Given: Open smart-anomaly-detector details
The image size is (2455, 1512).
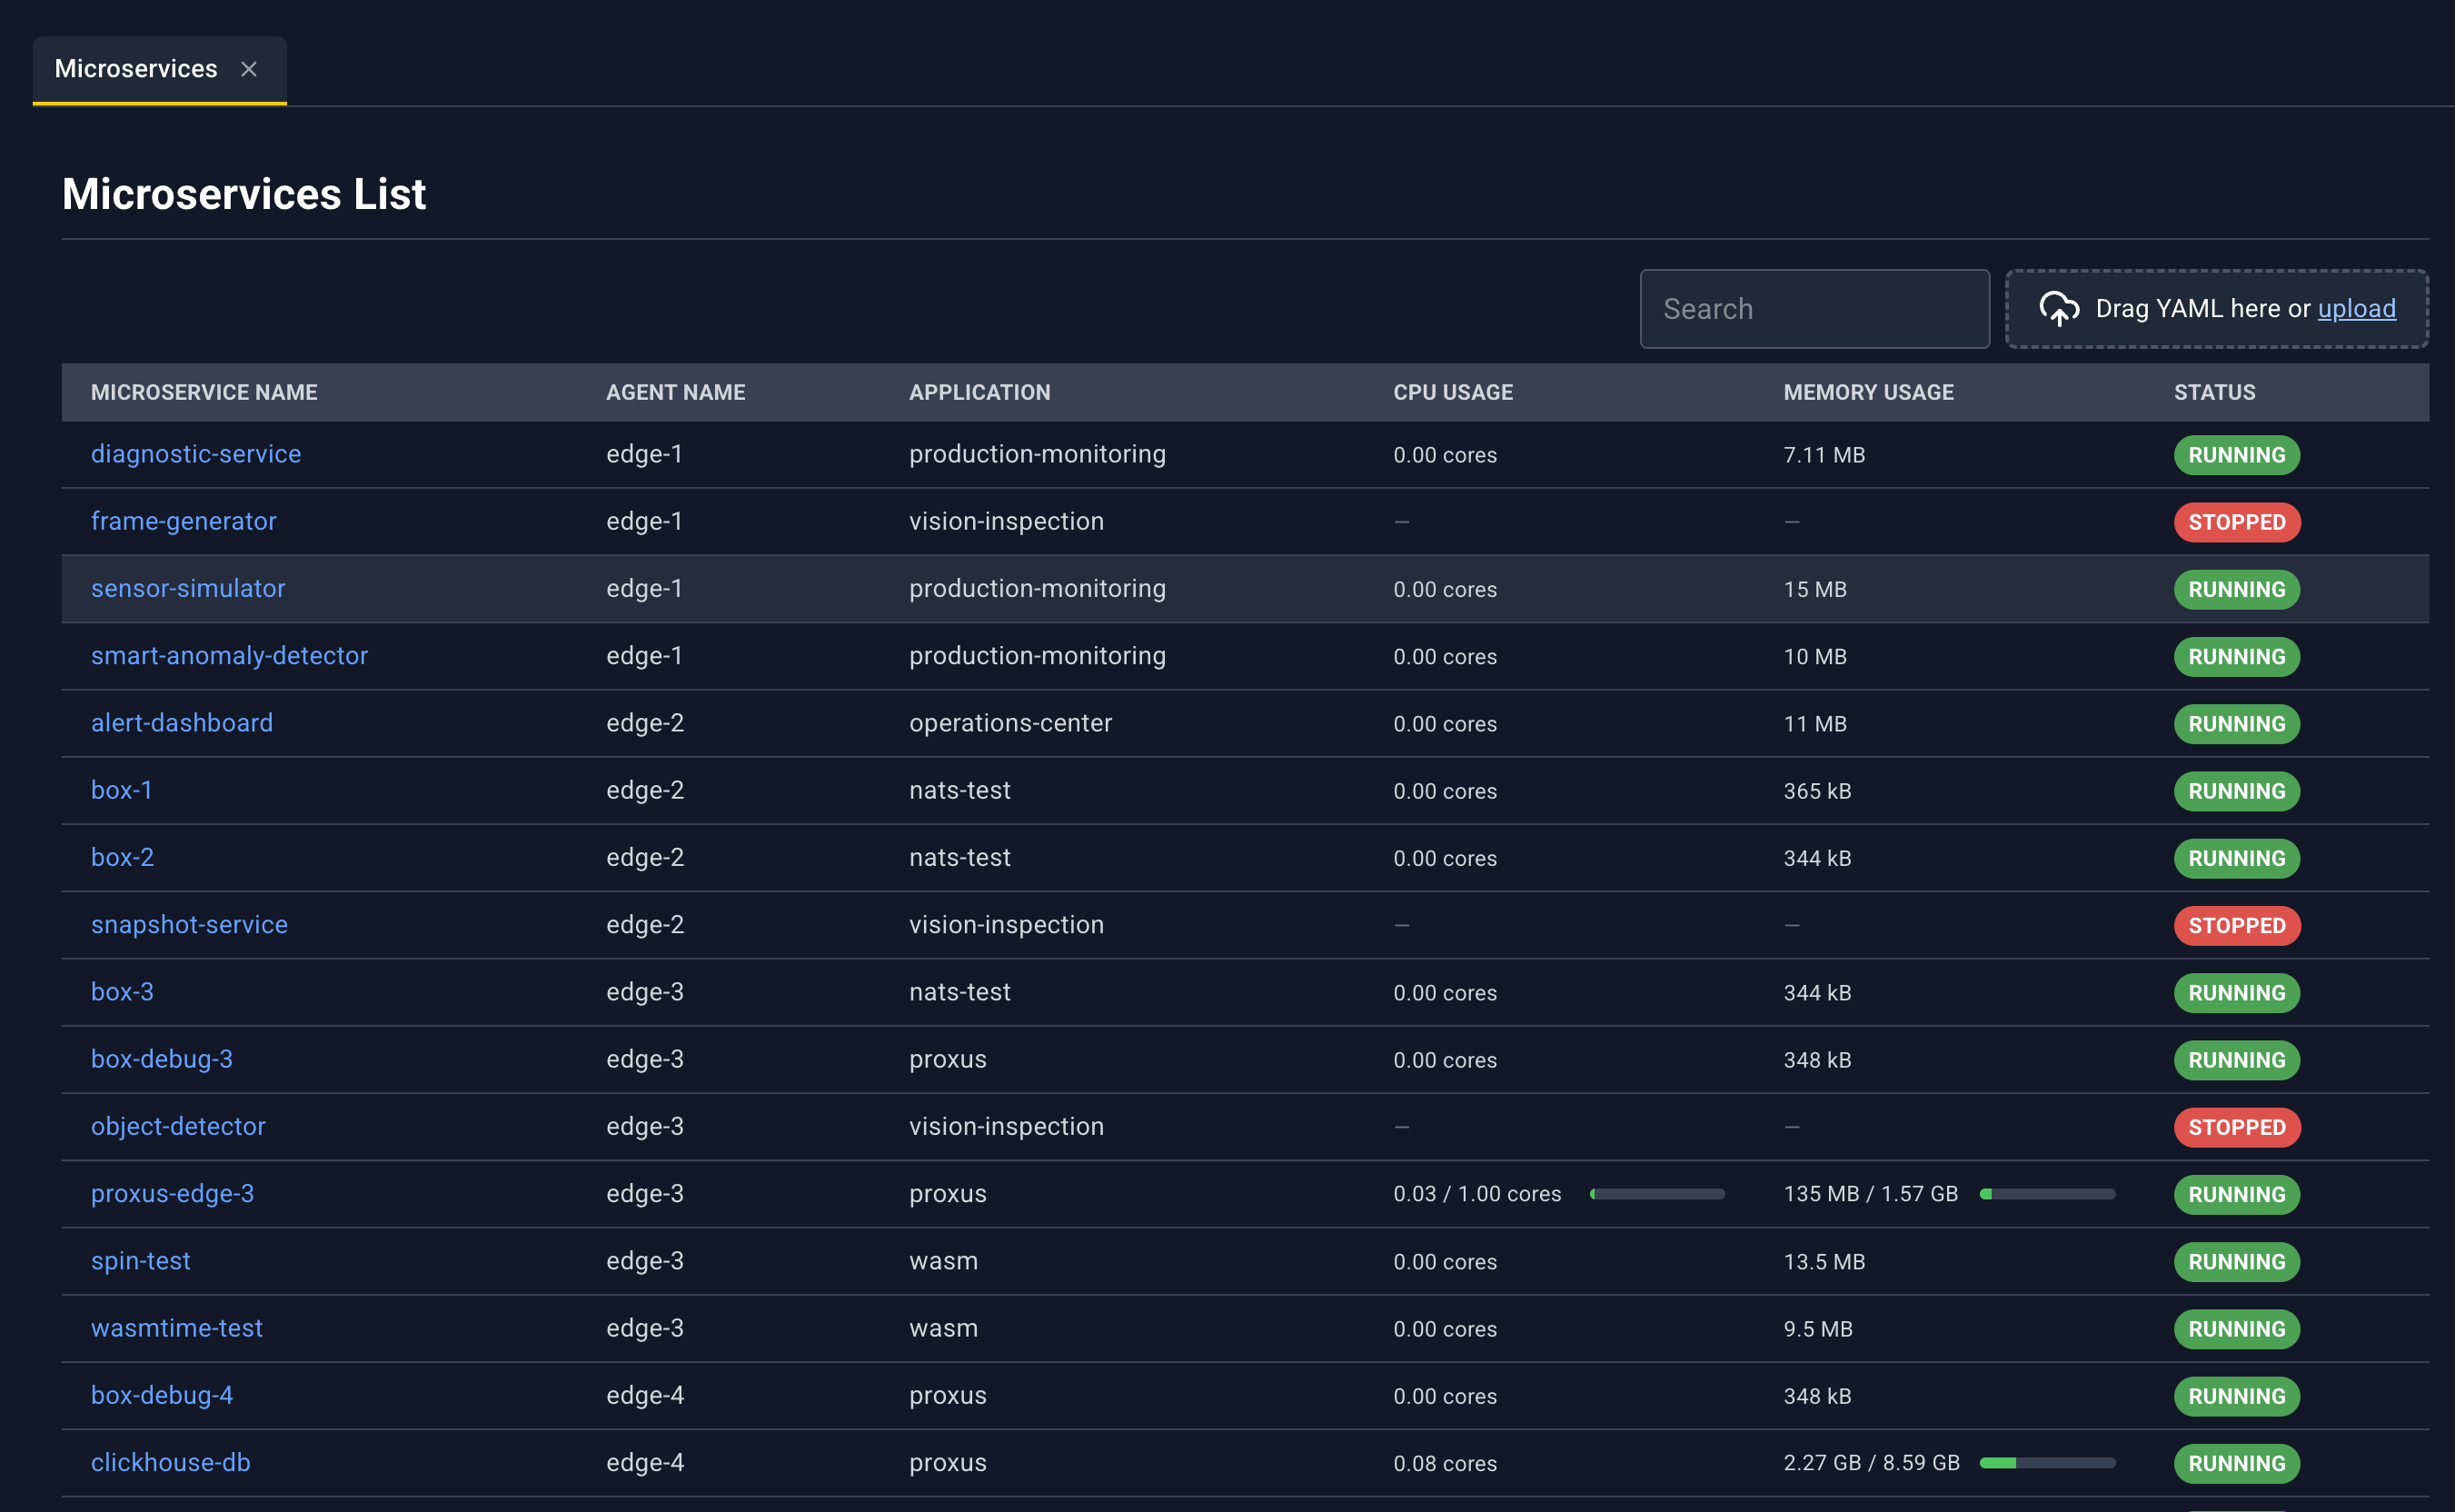Looking at the screenshot, I should point(229,656).
